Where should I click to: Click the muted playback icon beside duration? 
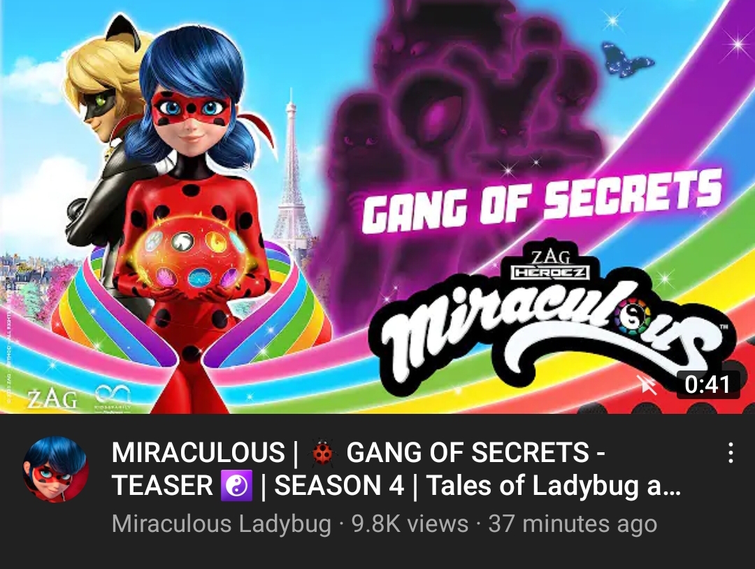(x=648, y=384)
